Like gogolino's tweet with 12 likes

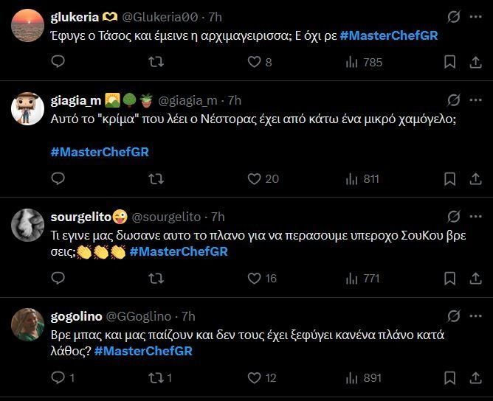[x=255, y=377]
